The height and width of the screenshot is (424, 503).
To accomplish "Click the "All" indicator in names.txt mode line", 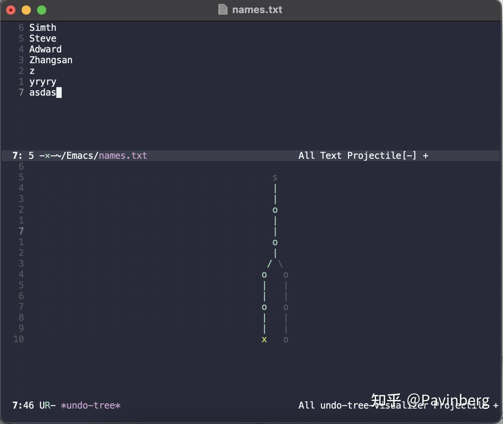I will pyautogui.click(x=307, y=155).
